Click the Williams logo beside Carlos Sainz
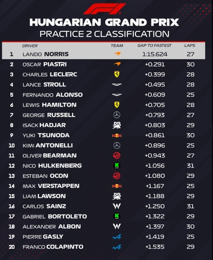Screen dimensions: 213x260 click(x=117, y=206)
